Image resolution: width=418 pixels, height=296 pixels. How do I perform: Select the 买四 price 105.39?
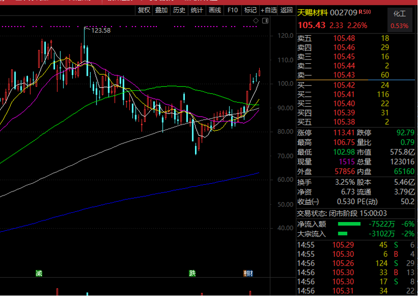pos(344,113)
